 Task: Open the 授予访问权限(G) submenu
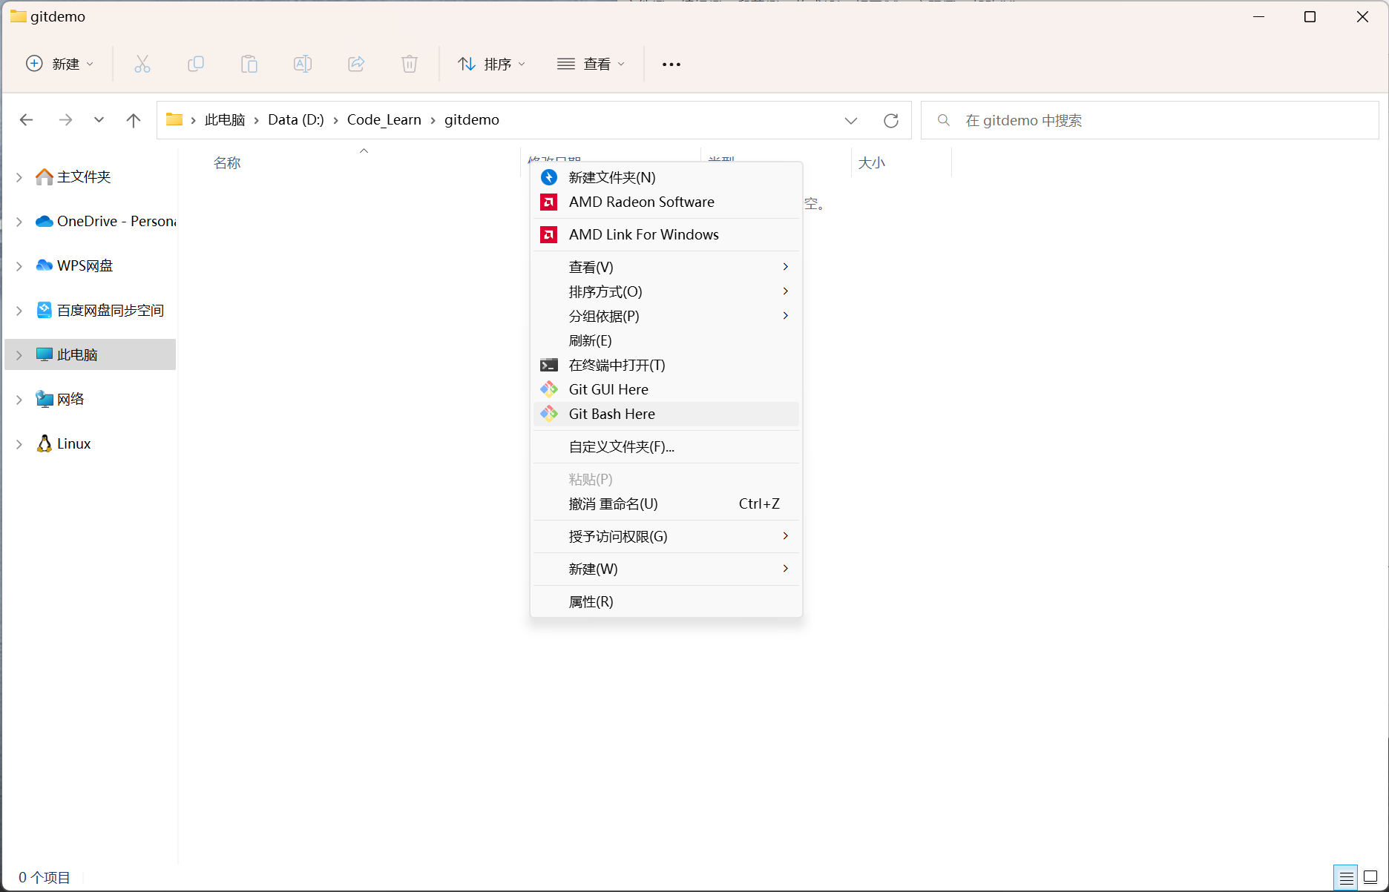(x=666, y=536)
